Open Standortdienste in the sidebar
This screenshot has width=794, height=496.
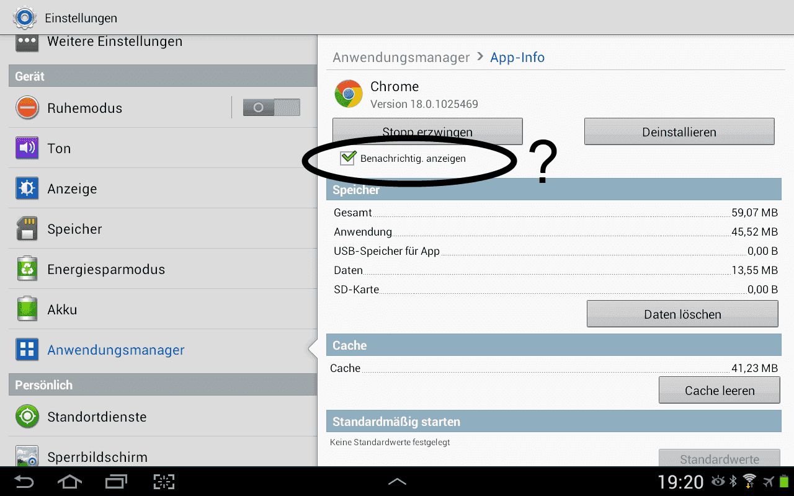[x=163, y=417]
